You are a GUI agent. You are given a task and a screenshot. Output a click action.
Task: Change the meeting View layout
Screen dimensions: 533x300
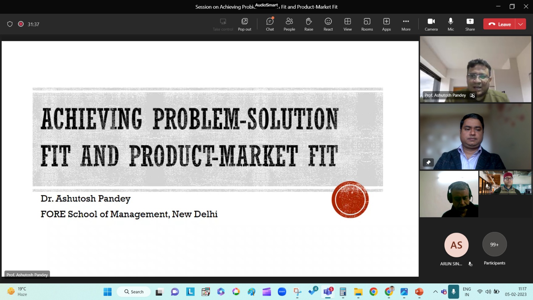click(x=347, y=24)
